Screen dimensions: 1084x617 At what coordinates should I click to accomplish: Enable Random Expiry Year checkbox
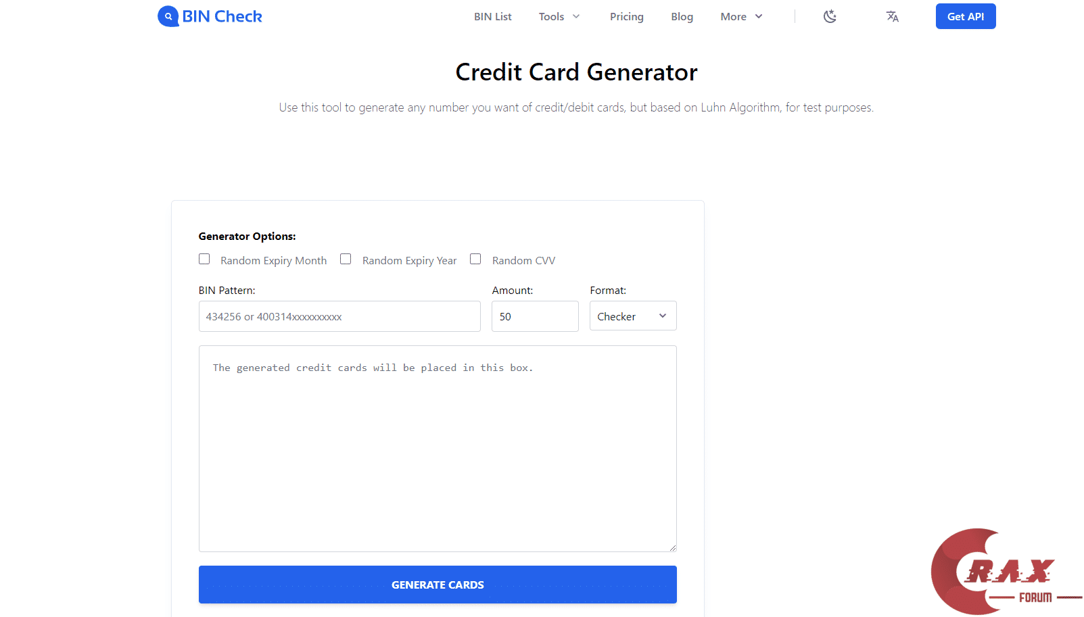tap(346, 260)
